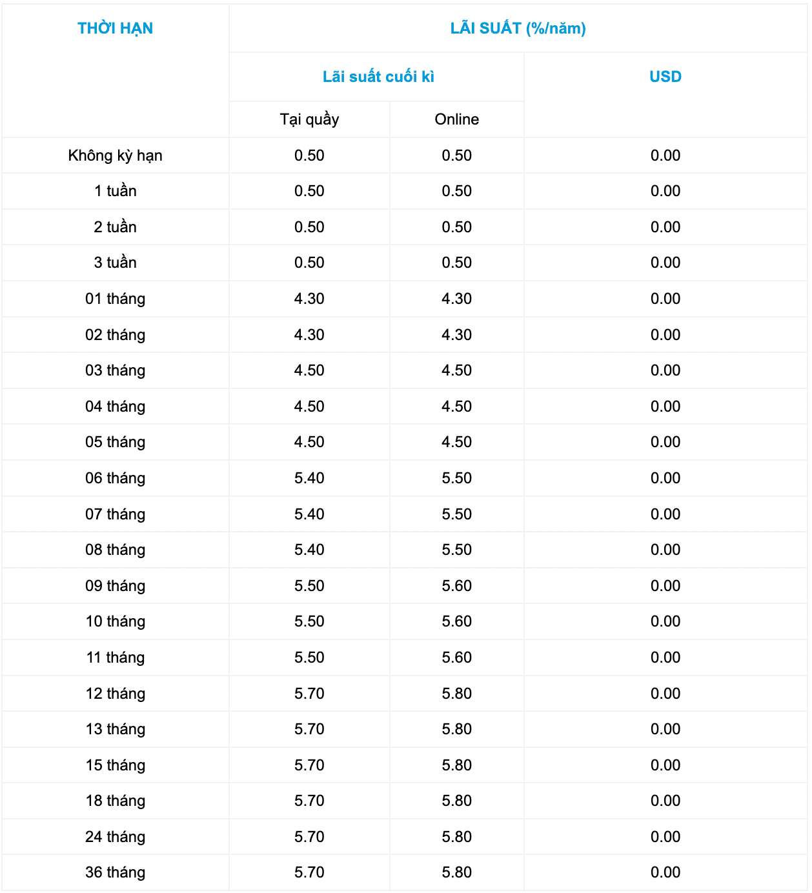Click the LÃI SUẤT (%/năm) header
Image resolution: width=812 pixels, height=893 pixels.
(x=518, y=28)
